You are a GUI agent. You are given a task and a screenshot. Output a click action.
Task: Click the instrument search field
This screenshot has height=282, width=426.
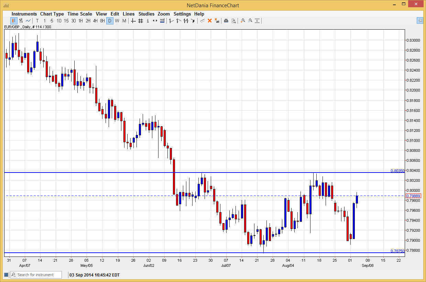(x=36, y=274)
